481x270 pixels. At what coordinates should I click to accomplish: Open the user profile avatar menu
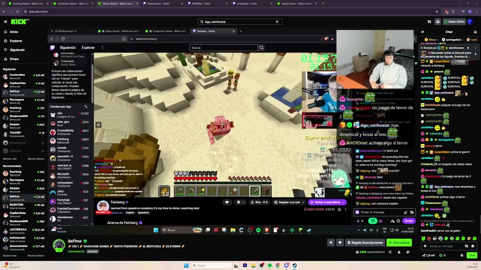coord(470,22)
